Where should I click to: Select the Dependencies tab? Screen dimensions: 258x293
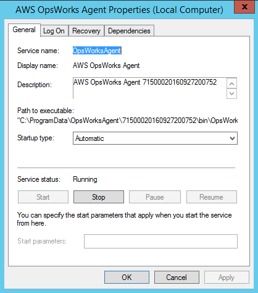[129, 31]
